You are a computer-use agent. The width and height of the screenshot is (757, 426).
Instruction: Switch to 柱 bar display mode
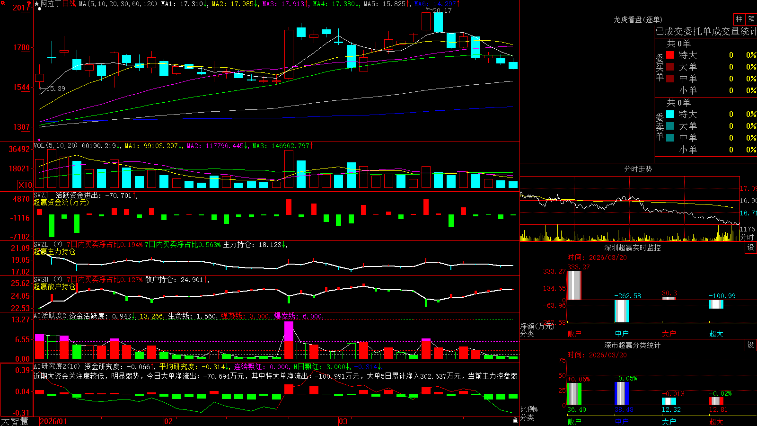(x=739, y=19)
